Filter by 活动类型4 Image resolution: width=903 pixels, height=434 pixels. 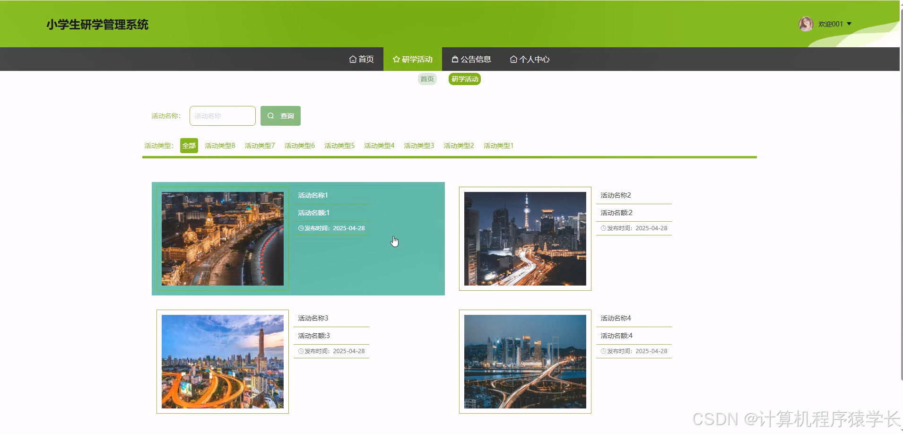click(x=379, y=146)
